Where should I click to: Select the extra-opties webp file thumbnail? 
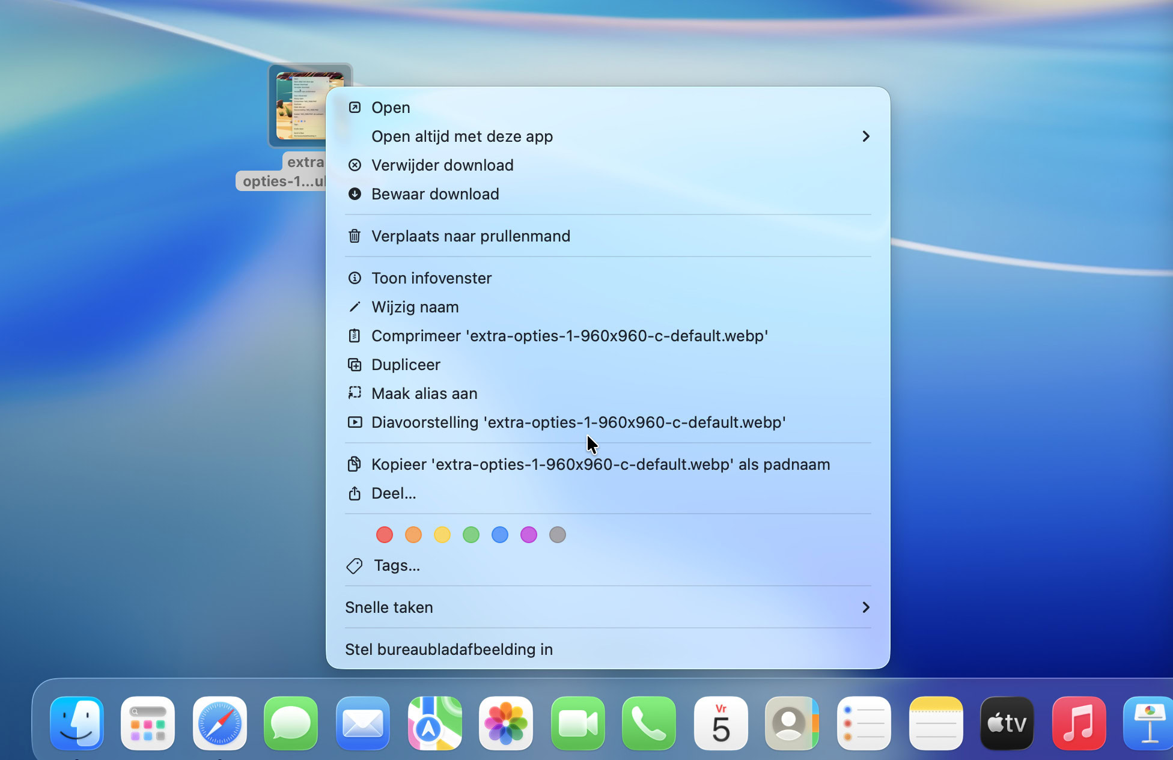300,106
